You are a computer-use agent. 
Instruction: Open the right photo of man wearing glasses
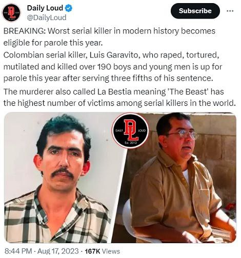pos(176,177)
